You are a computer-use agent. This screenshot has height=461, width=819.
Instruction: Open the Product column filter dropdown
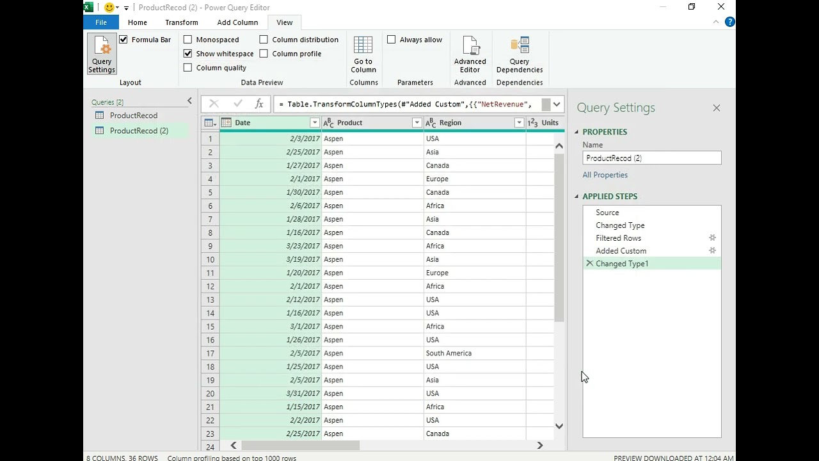click(x=417, y=123)
